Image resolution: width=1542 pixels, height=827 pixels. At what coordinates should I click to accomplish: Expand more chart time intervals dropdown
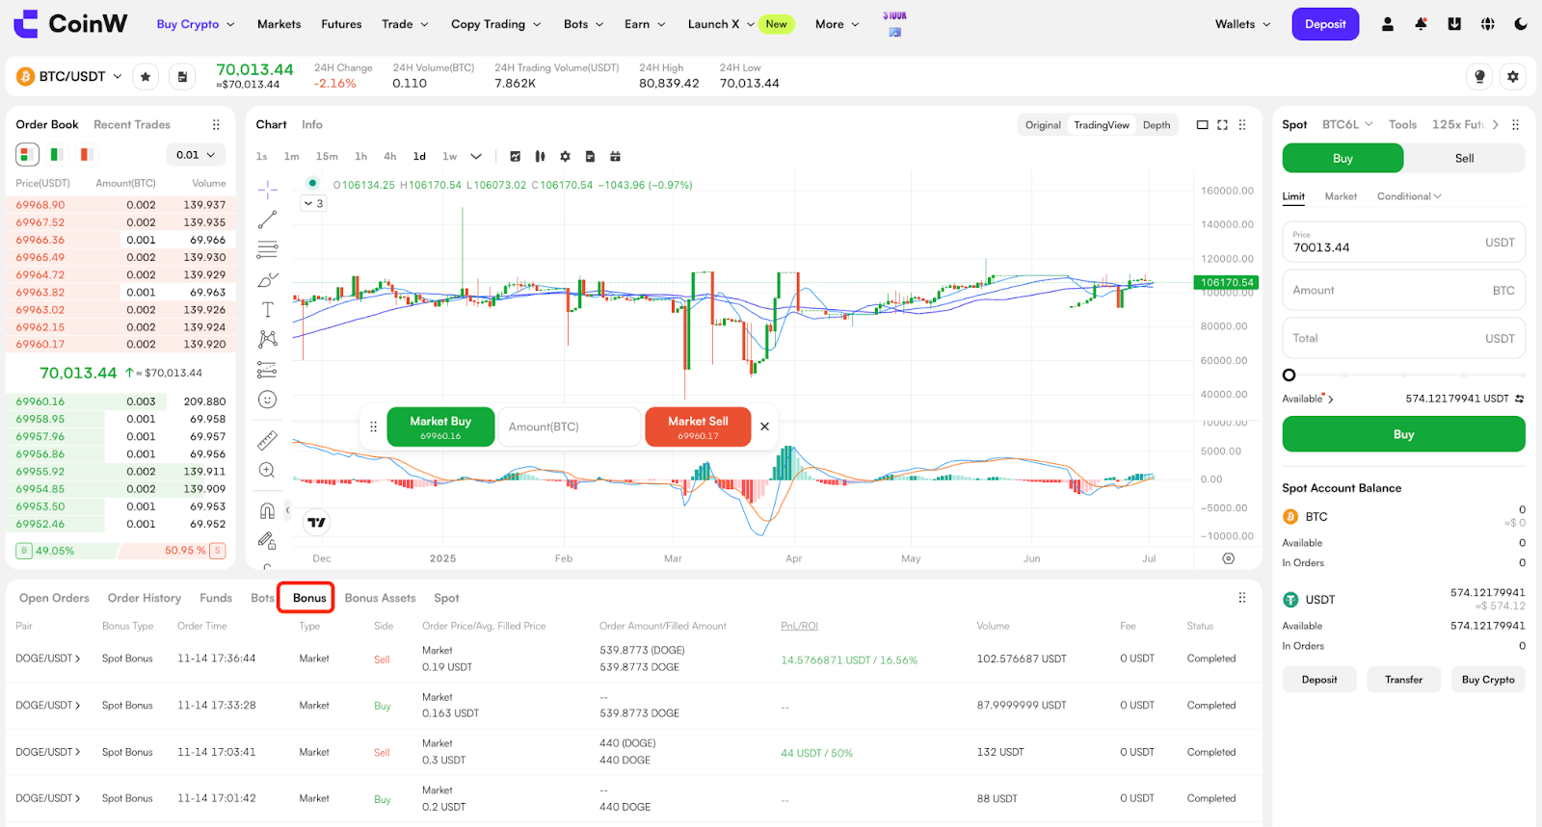click(476, 156)
